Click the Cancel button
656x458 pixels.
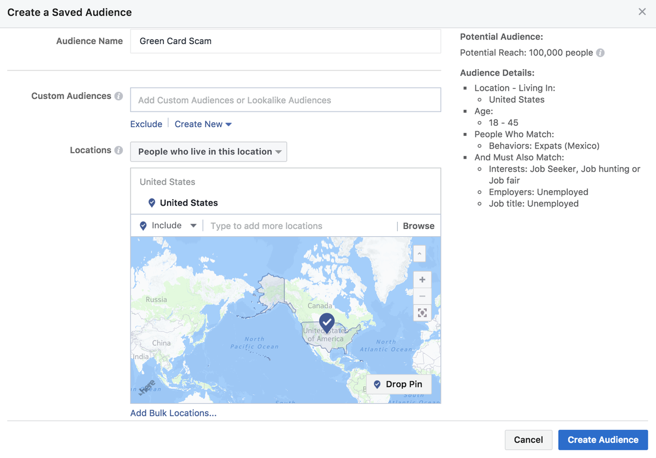[528, 440]
